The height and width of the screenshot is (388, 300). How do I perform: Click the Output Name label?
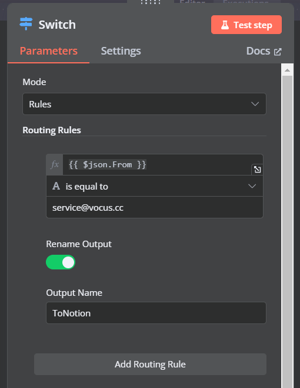(x=74, y=293)
